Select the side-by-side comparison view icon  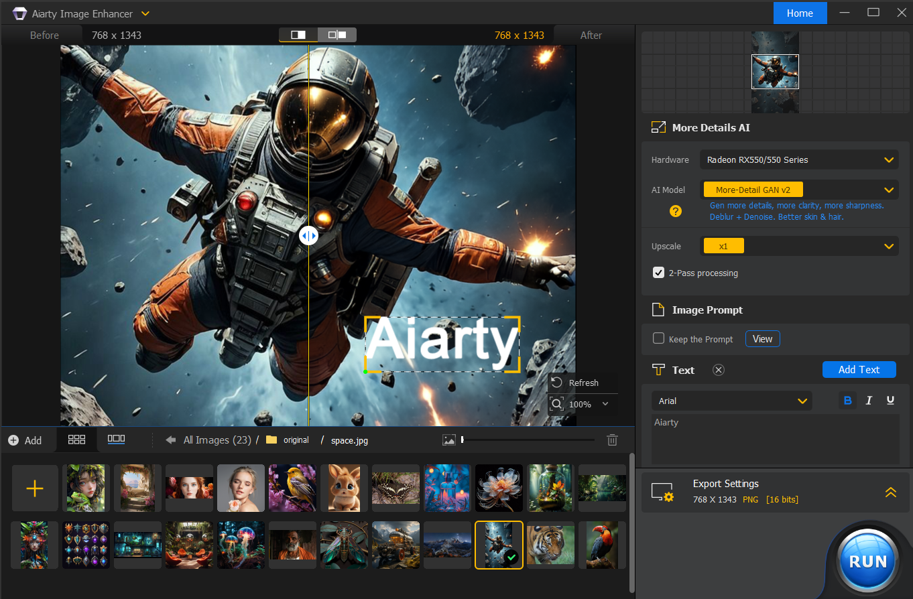337,34
